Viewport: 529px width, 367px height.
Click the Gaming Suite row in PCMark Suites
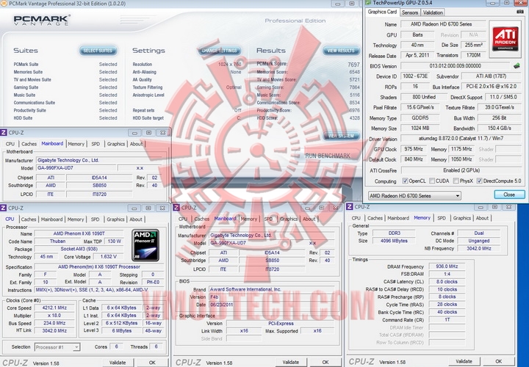pos(65,87)
